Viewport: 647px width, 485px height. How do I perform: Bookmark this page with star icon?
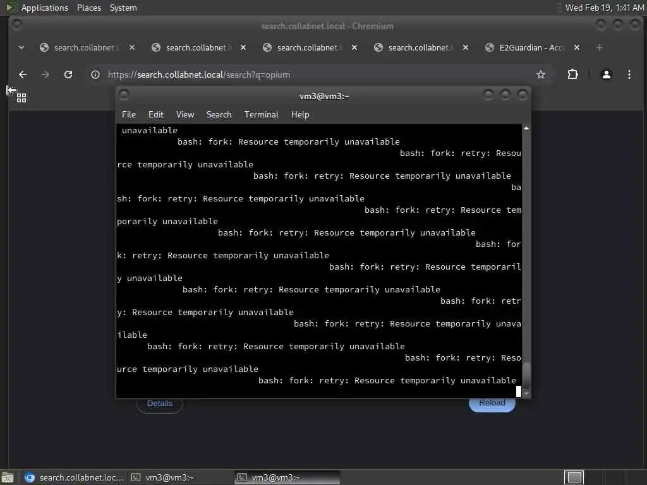(541, 75)
